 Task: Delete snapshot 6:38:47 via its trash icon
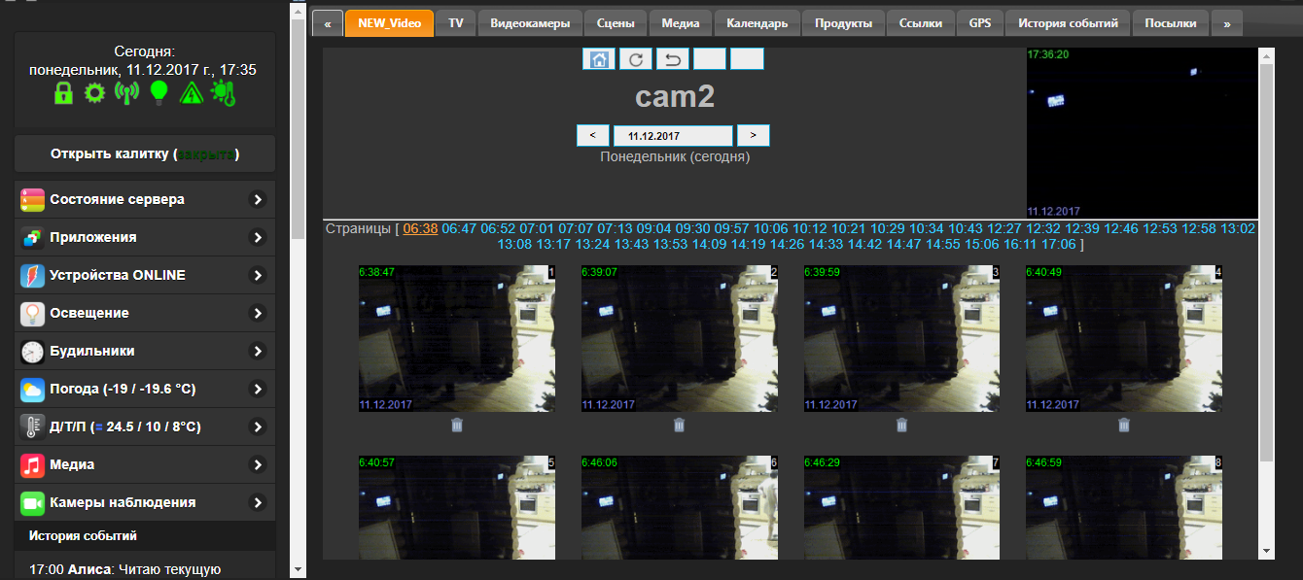pos(457,425)
